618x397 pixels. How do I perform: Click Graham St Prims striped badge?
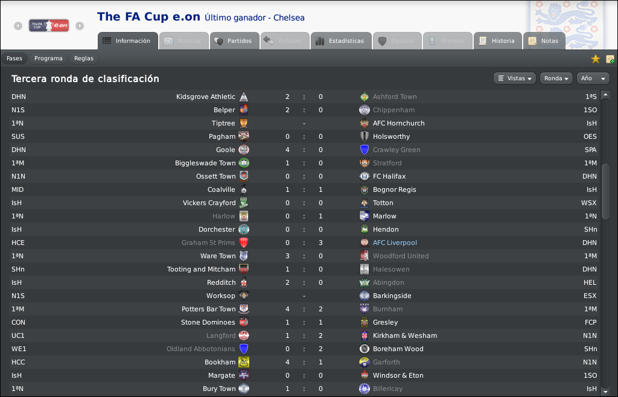point(244,243)
